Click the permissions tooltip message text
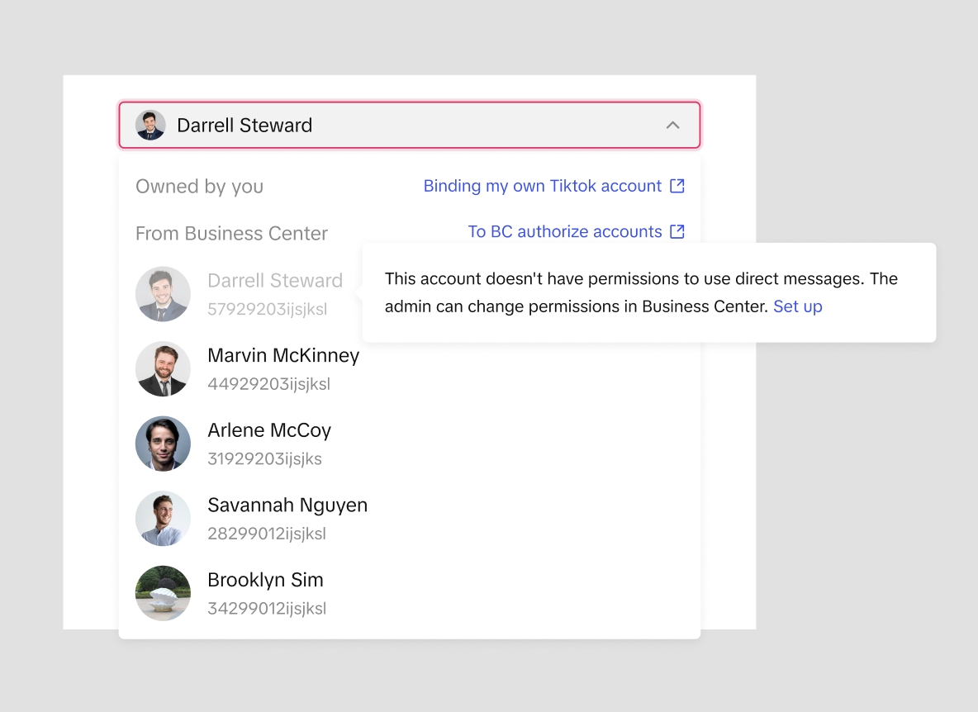Image resolution: width=978 pixels, height=712 pixels. click(x=641, y=292)
